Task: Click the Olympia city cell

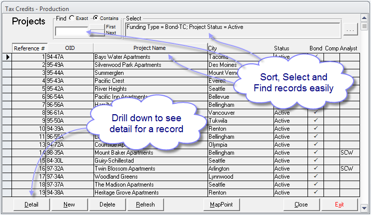Action: pyautogui.click(x=240, y=145)
